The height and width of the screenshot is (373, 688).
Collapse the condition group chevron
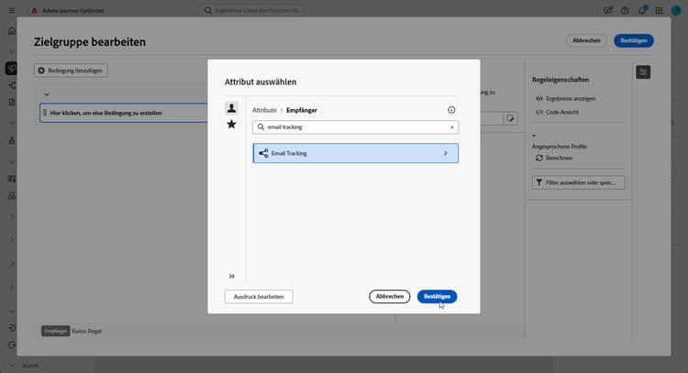click(47, 94)
